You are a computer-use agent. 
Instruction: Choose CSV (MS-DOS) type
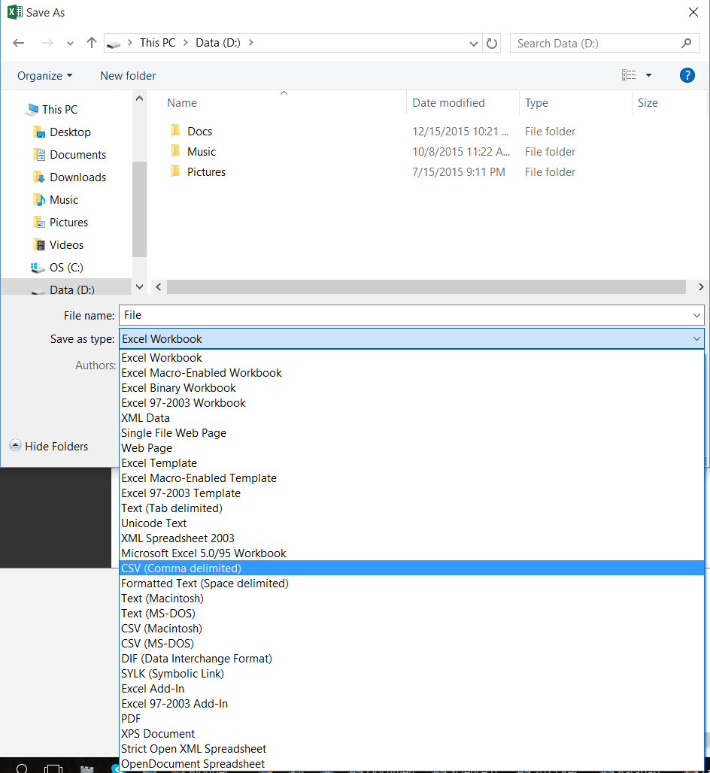(x=411, y=644)
